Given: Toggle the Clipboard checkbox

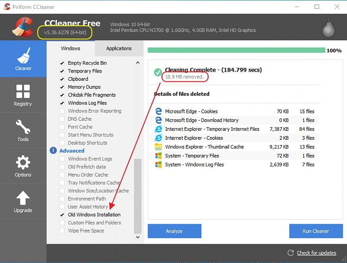Looking at the screenshot, I should point(62,79).
